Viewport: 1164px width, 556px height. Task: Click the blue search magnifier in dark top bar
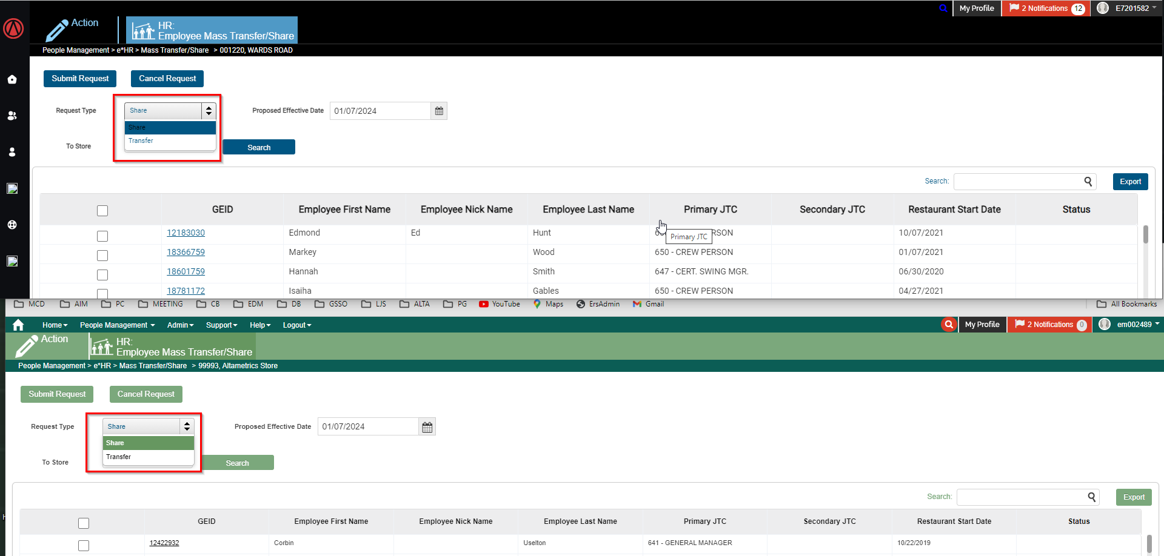point(943,8)
